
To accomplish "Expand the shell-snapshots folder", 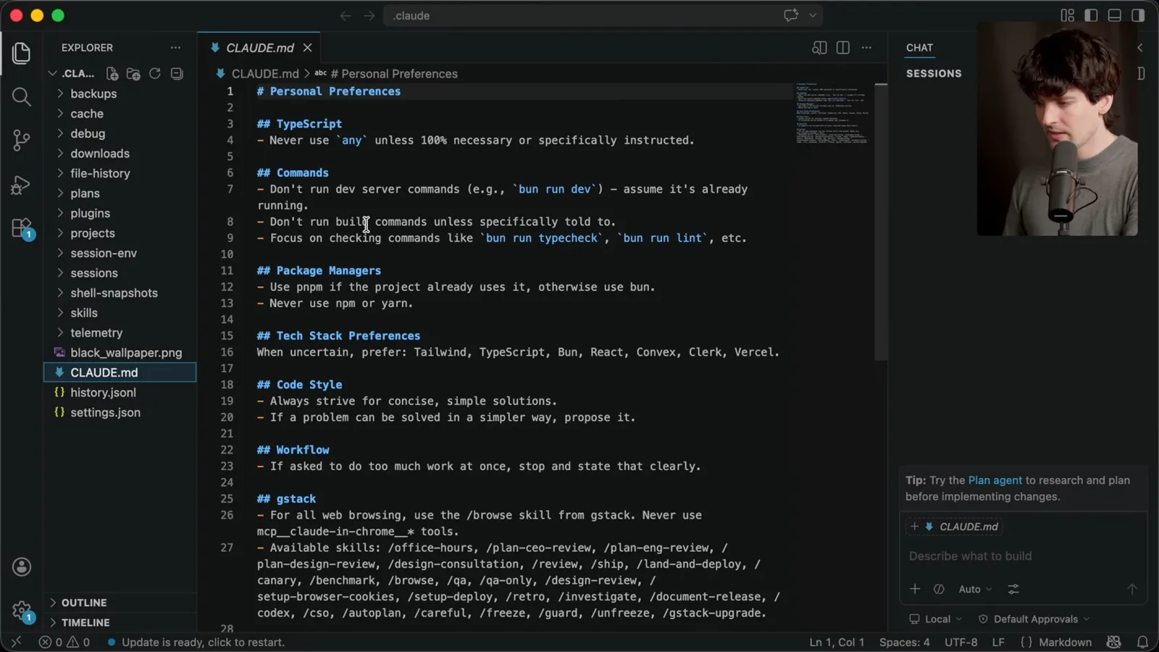I will 120,293.
